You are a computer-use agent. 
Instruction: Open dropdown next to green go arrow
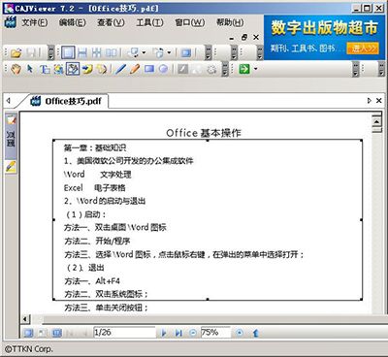click(x=255, y=69)
